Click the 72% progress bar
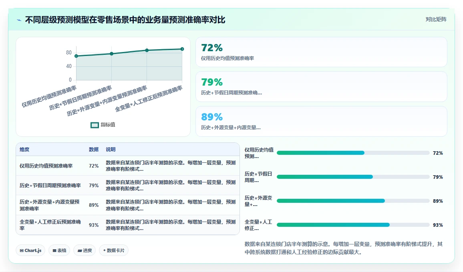The width and height of the screenshot is (463, 272). pos(353,153)
